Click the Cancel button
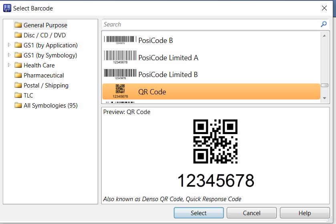 pos(251,213)
